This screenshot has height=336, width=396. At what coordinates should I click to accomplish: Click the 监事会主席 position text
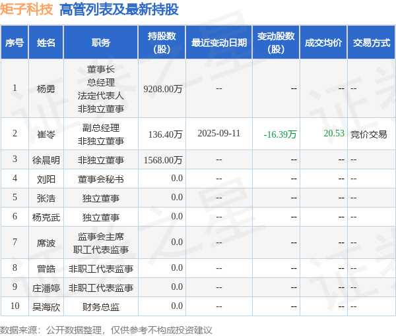[101, 237]
